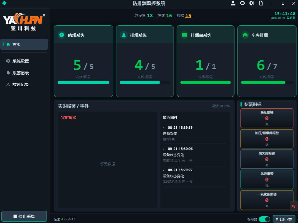Toggle the theme contrast icon
Screen dimensions: 298x223
(252, 3)
